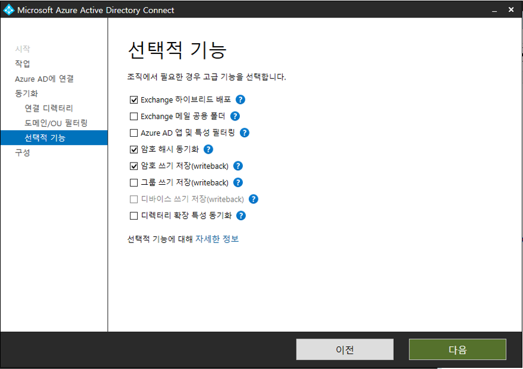Screen dimensions: 523x369
Task: Go to 구성 step in sidebar
Action: (22, 152)
